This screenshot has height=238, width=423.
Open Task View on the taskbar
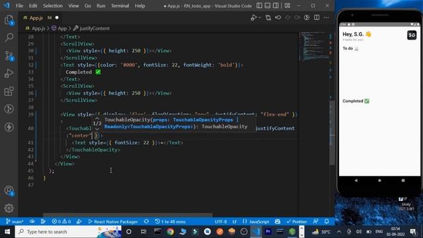[143, 231]
